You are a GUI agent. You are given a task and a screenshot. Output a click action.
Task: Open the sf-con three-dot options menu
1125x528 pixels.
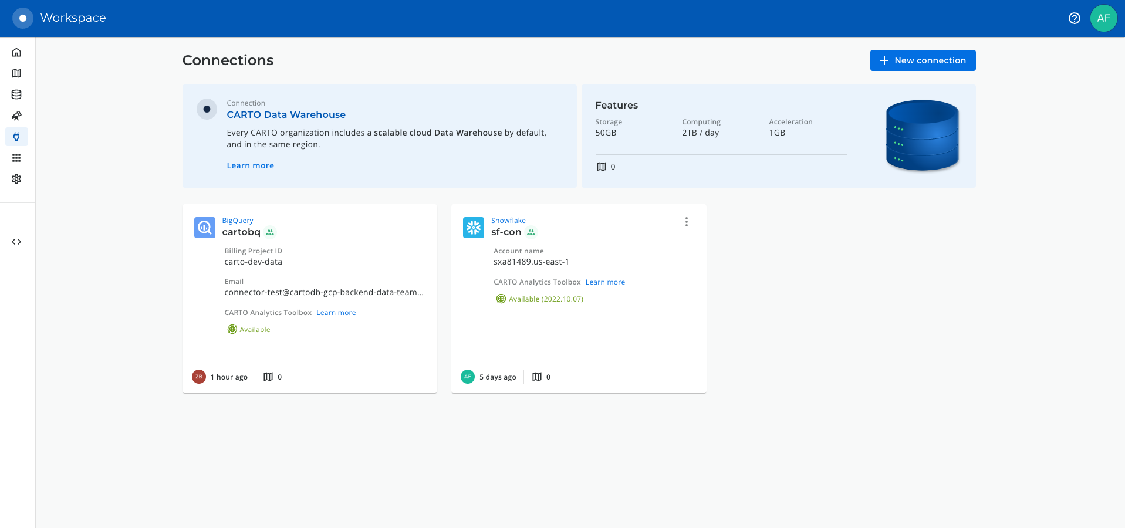[x=686, y=222]
